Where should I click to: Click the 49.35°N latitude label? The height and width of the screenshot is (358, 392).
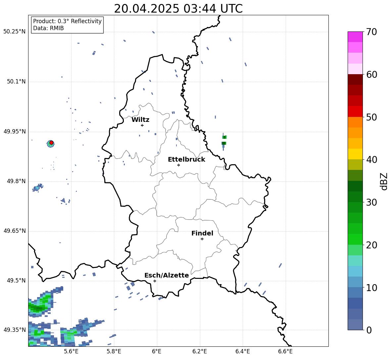[15, 330]
